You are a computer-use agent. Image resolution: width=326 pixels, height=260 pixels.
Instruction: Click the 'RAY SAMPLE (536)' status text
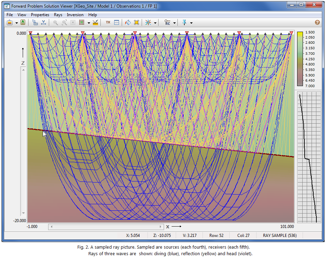[280, 236]
